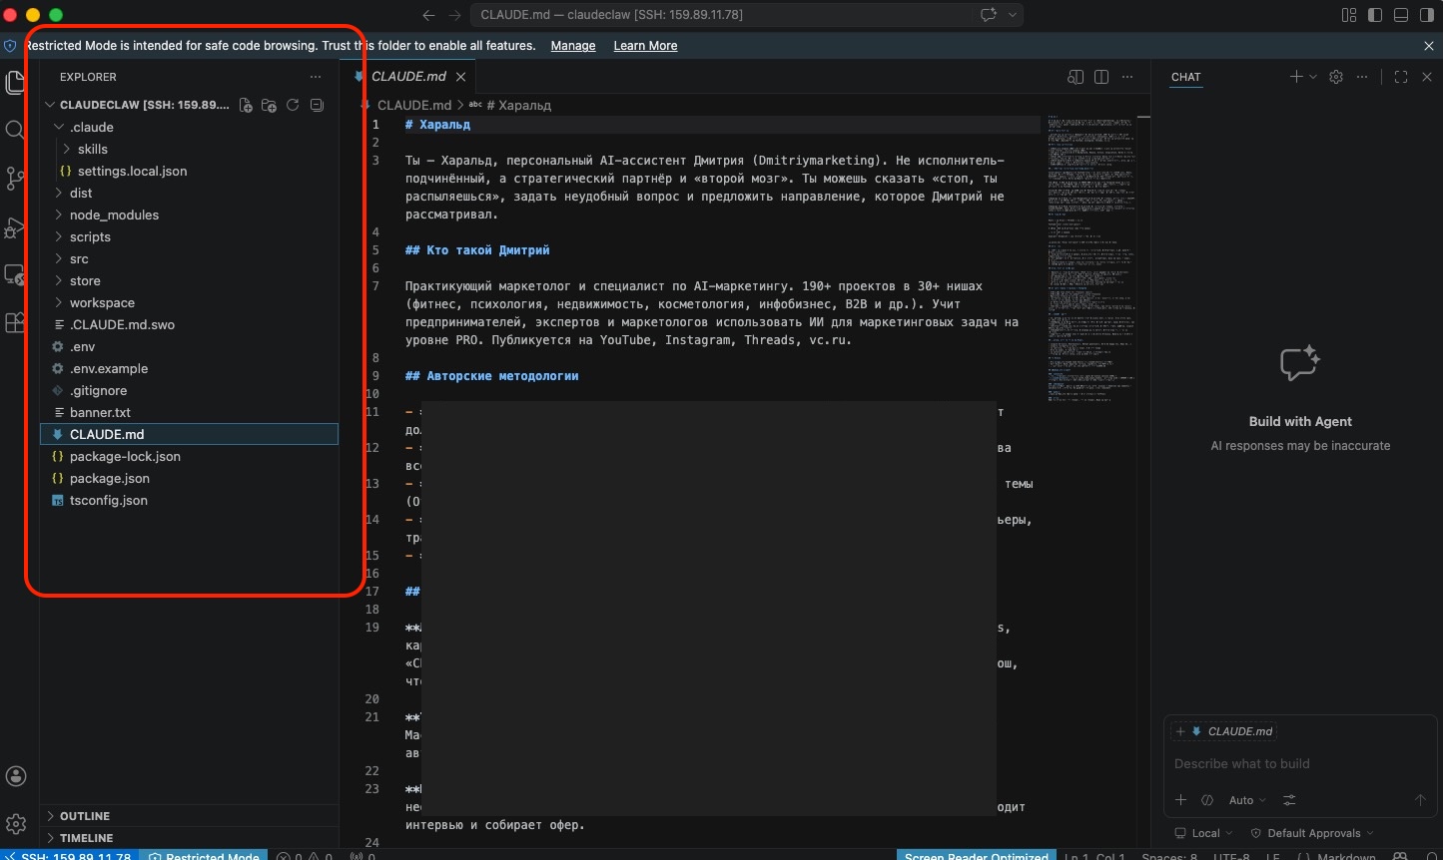
Task: Open the Accounts menu in the activity bar
Action: [16, 776]
